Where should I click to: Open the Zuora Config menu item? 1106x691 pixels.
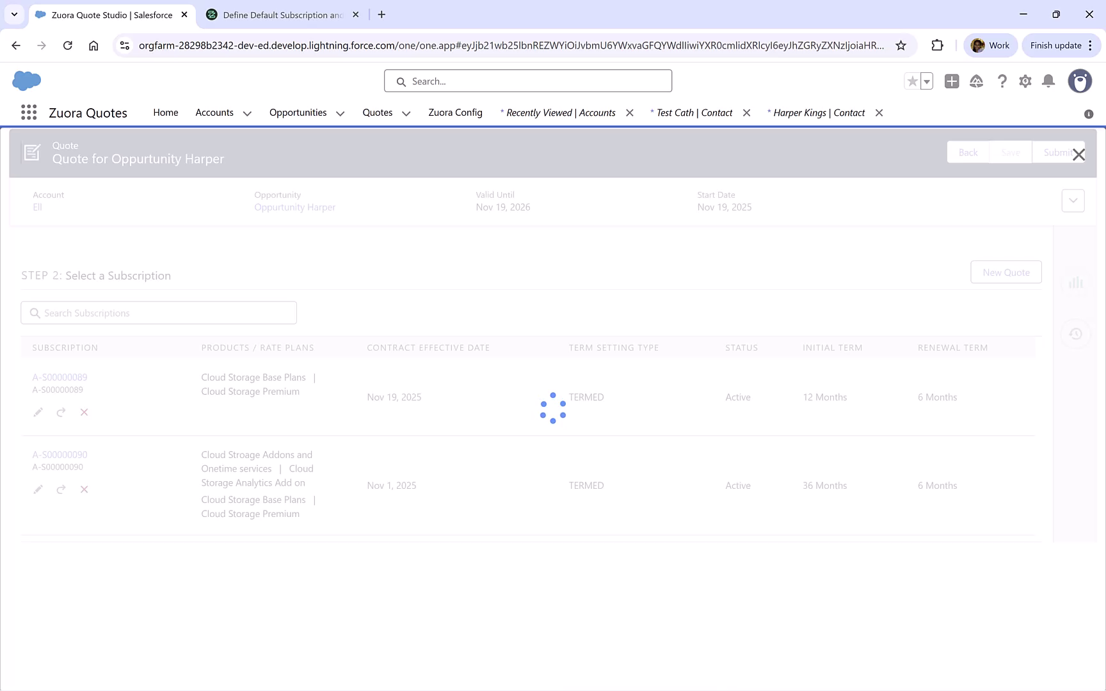(x=455, y=113)
